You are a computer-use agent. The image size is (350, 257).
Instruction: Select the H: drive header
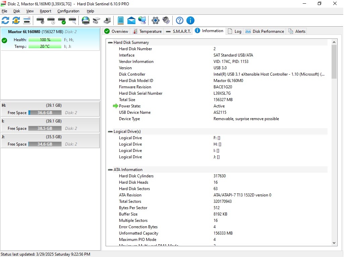(50, 105)
